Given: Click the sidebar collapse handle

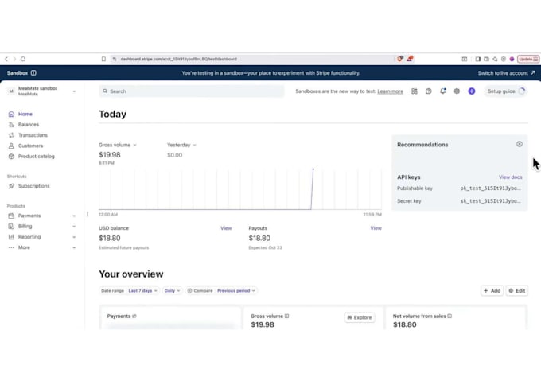Looking at the screenshot, I should click(88, 214).
